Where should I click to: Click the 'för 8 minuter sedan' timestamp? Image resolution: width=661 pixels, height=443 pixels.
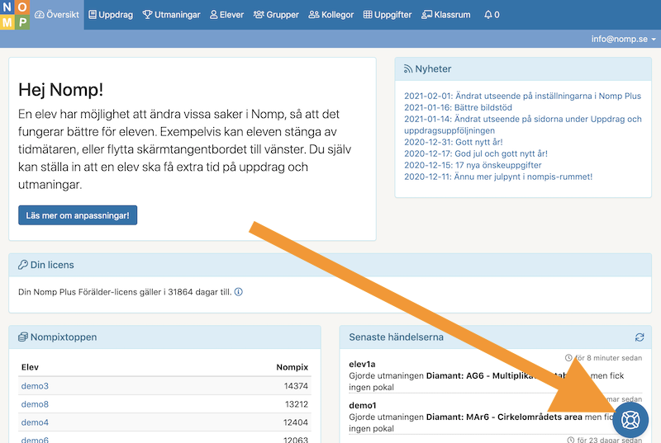(x=604, y=357)
